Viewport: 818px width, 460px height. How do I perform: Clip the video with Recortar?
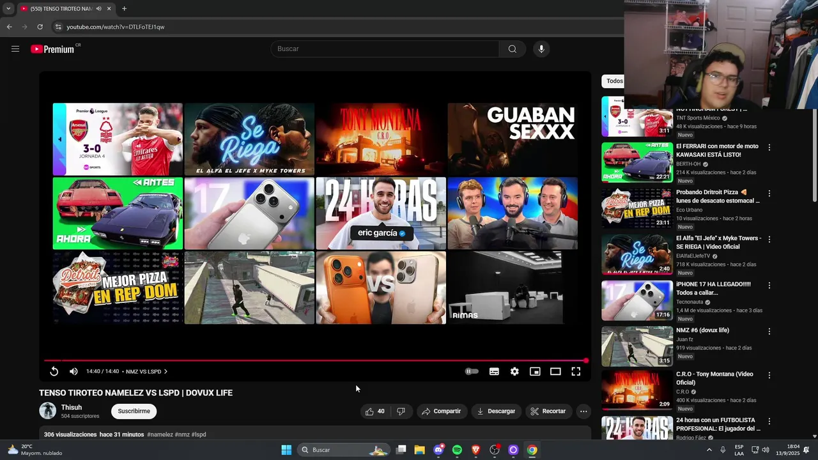tap(548, 411)
